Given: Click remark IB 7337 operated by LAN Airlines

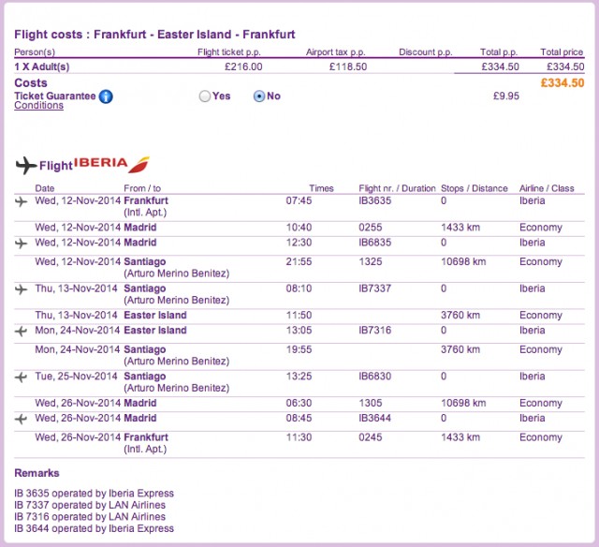Looking at the screenshot, I should [90, 505].
